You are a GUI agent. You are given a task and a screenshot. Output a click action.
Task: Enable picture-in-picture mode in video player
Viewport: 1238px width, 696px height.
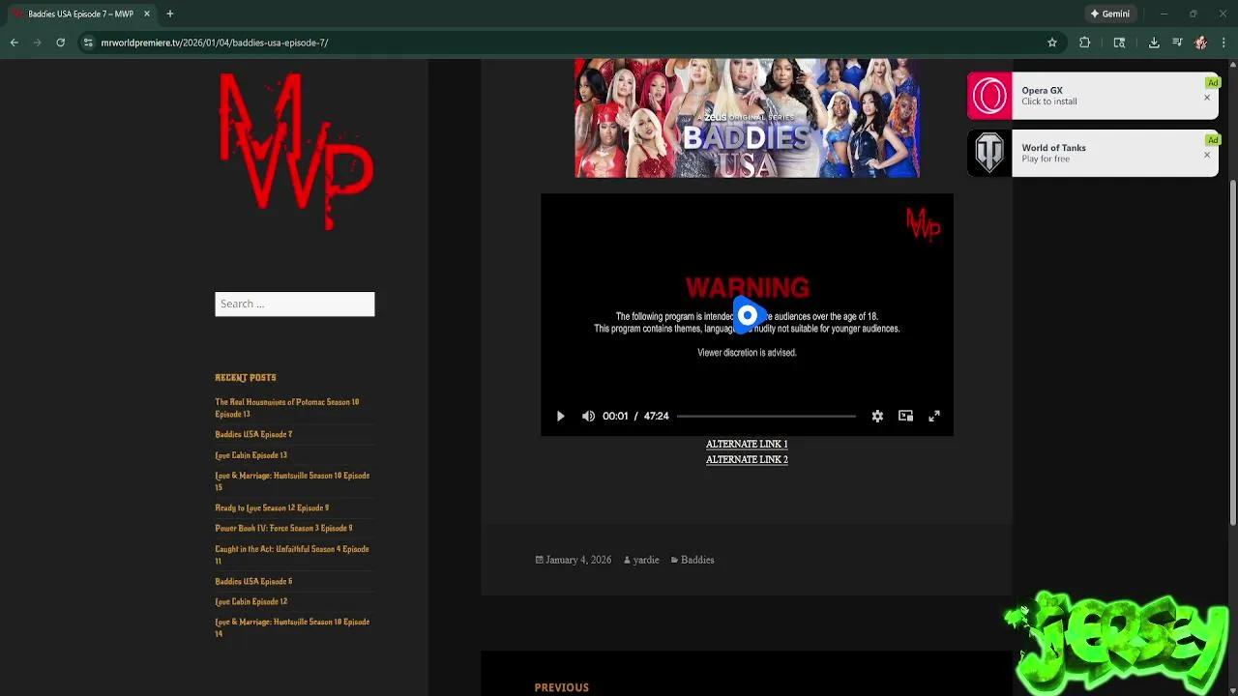(x=905, y=416)
